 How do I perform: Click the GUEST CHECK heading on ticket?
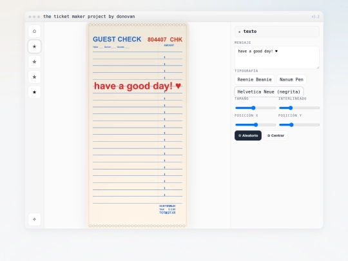(x=117, y=39)
